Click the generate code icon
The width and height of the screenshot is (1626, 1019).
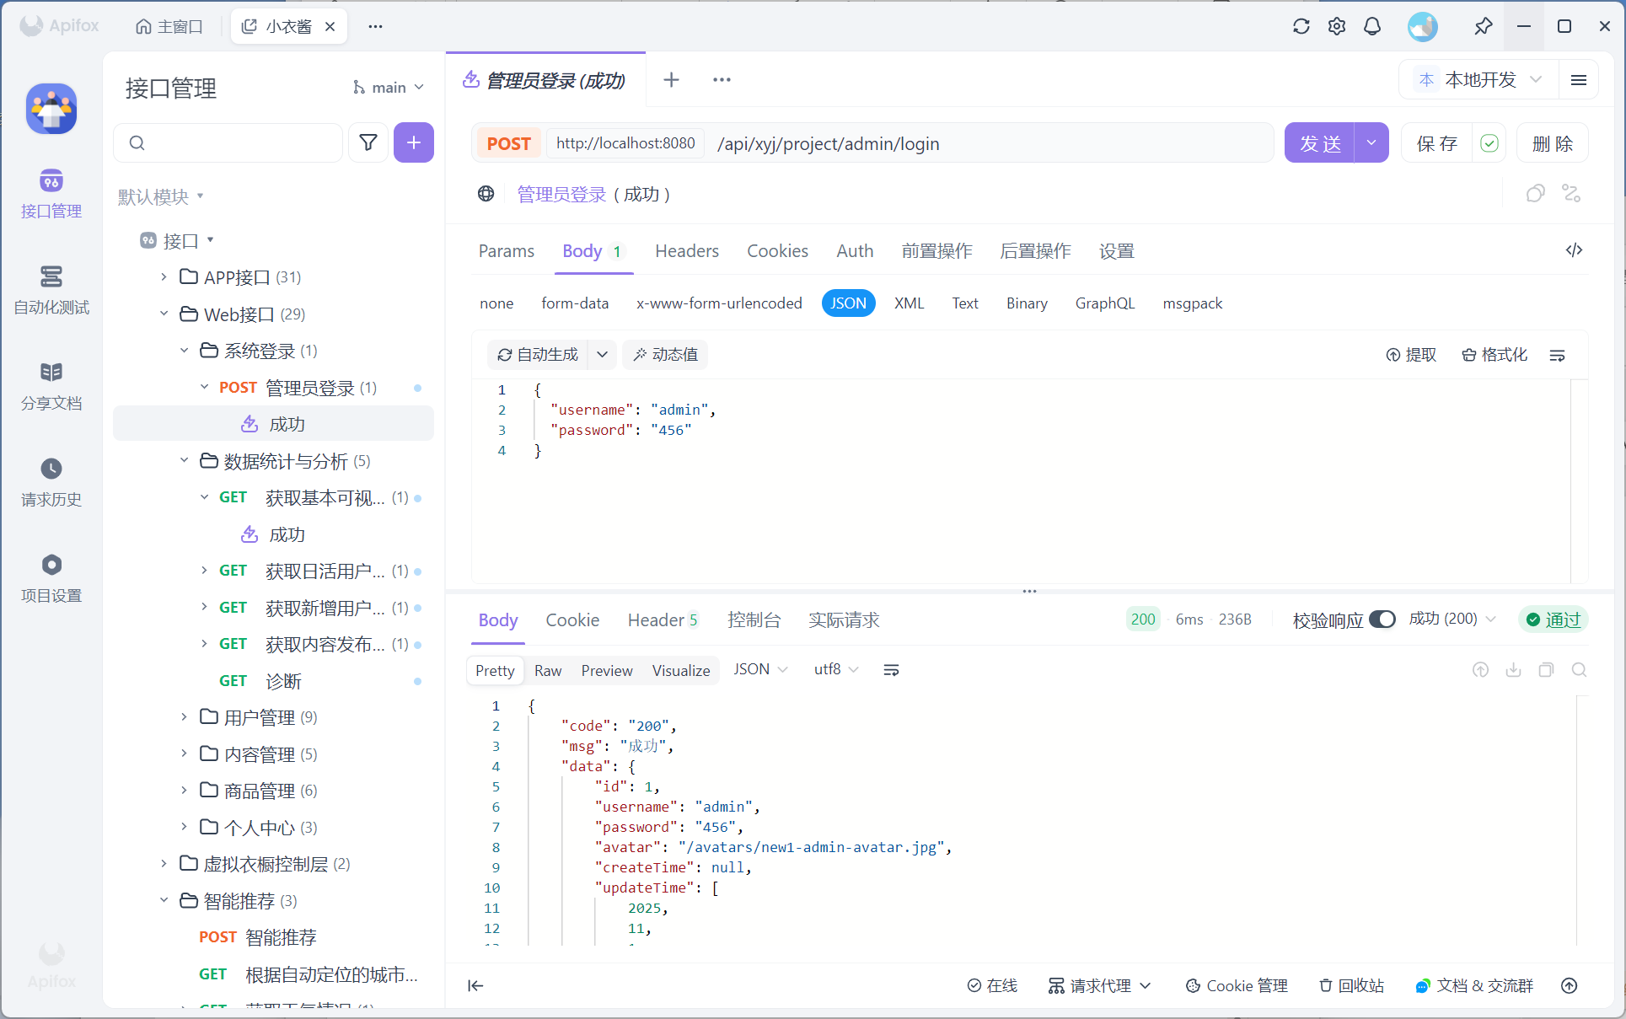click(1574, 250)
